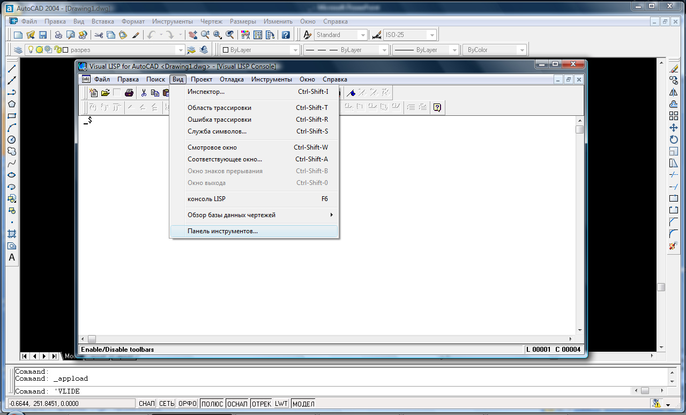
Task: Open the ByLayer lineweight dropdown
Action: point(454,50)
